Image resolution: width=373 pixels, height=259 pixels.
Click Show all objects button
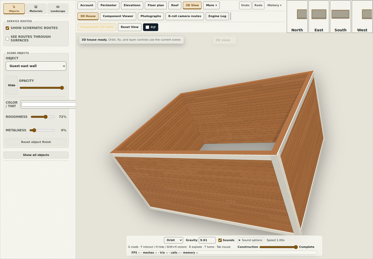pos(36,155)
